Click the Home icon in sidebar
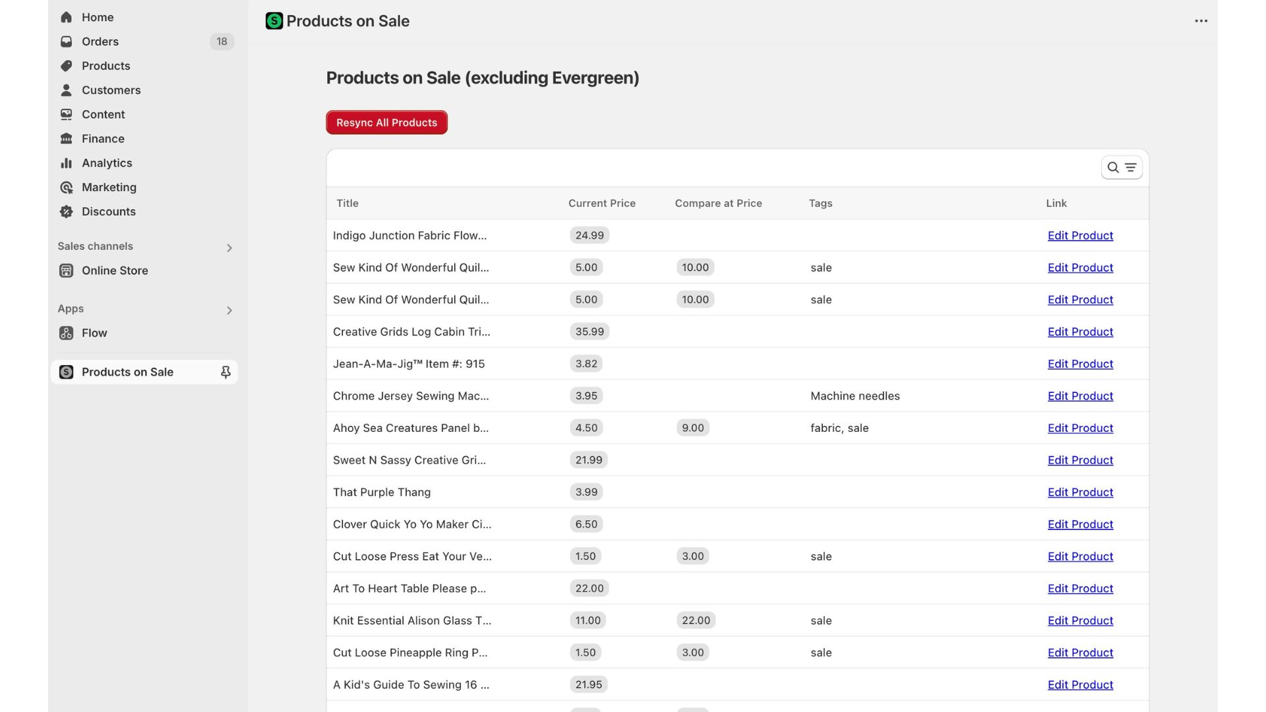 (x=66, y=17)
